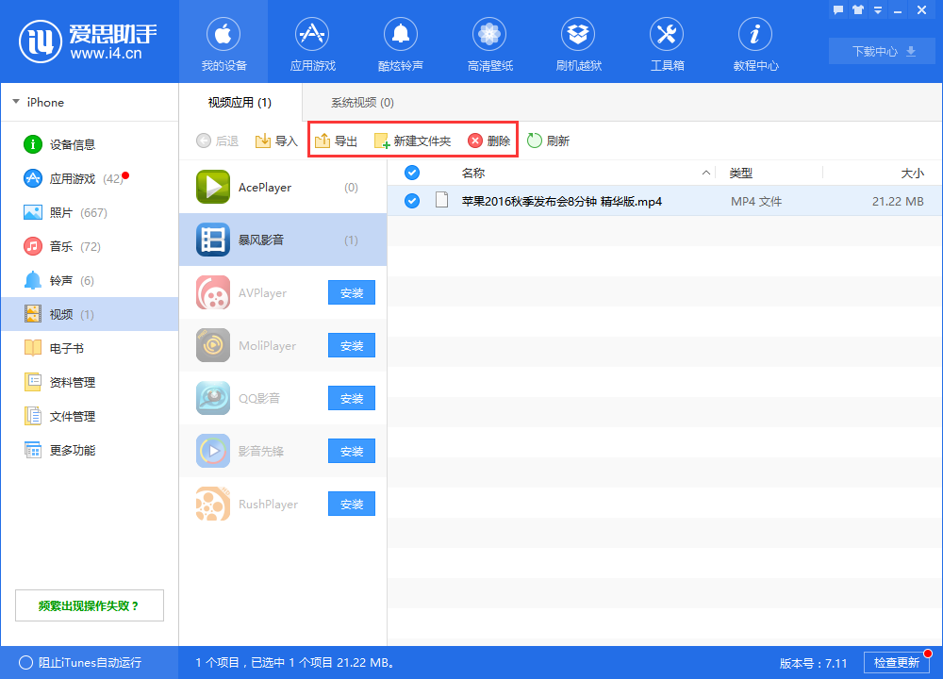This screenshot has height=679, width=943.
Task: Install QQ影音 with its 安装 button
Action: coord(351,398)
